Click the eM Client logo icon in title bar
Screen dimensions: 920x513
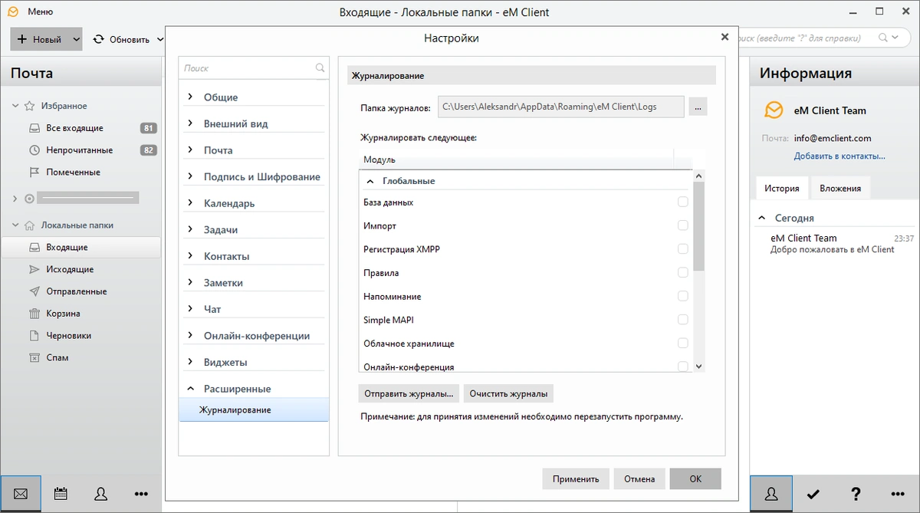point(12,12)
